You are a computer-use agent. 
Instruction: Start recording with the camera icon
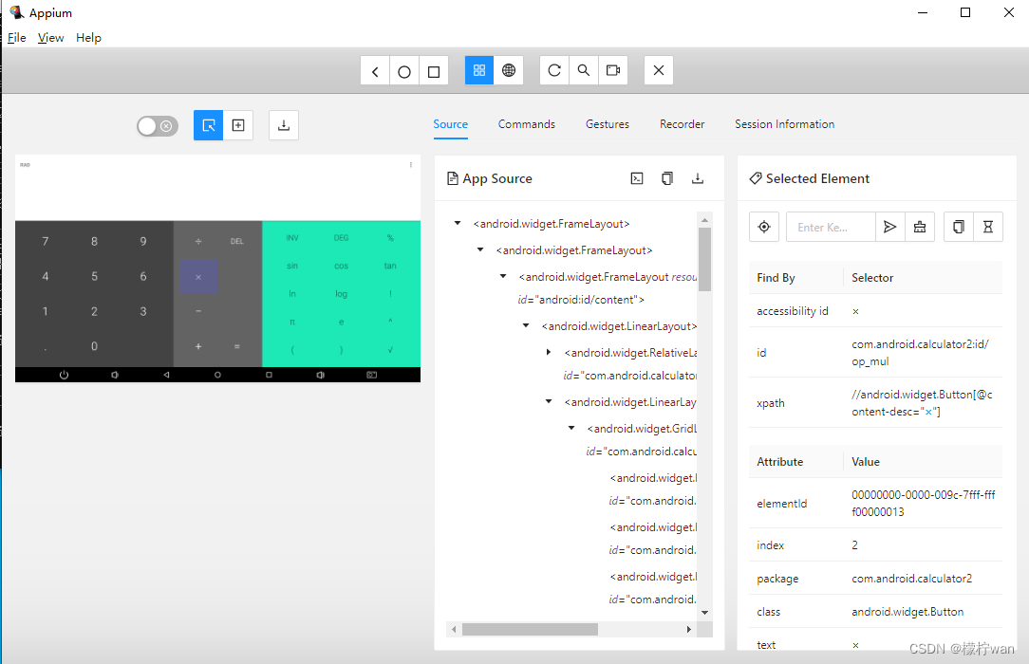613,71
